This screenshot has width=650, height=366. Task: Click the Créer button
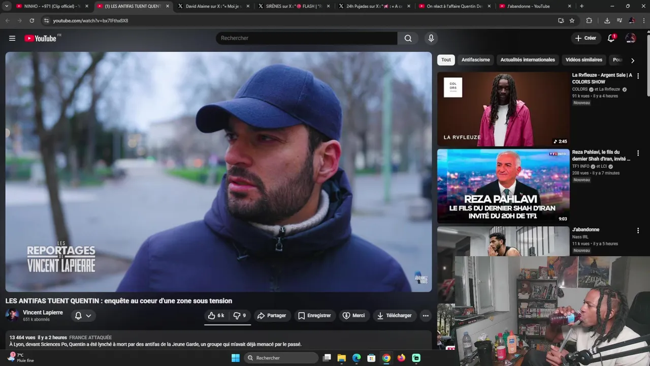pyautogui.click(x=586, y=38)
